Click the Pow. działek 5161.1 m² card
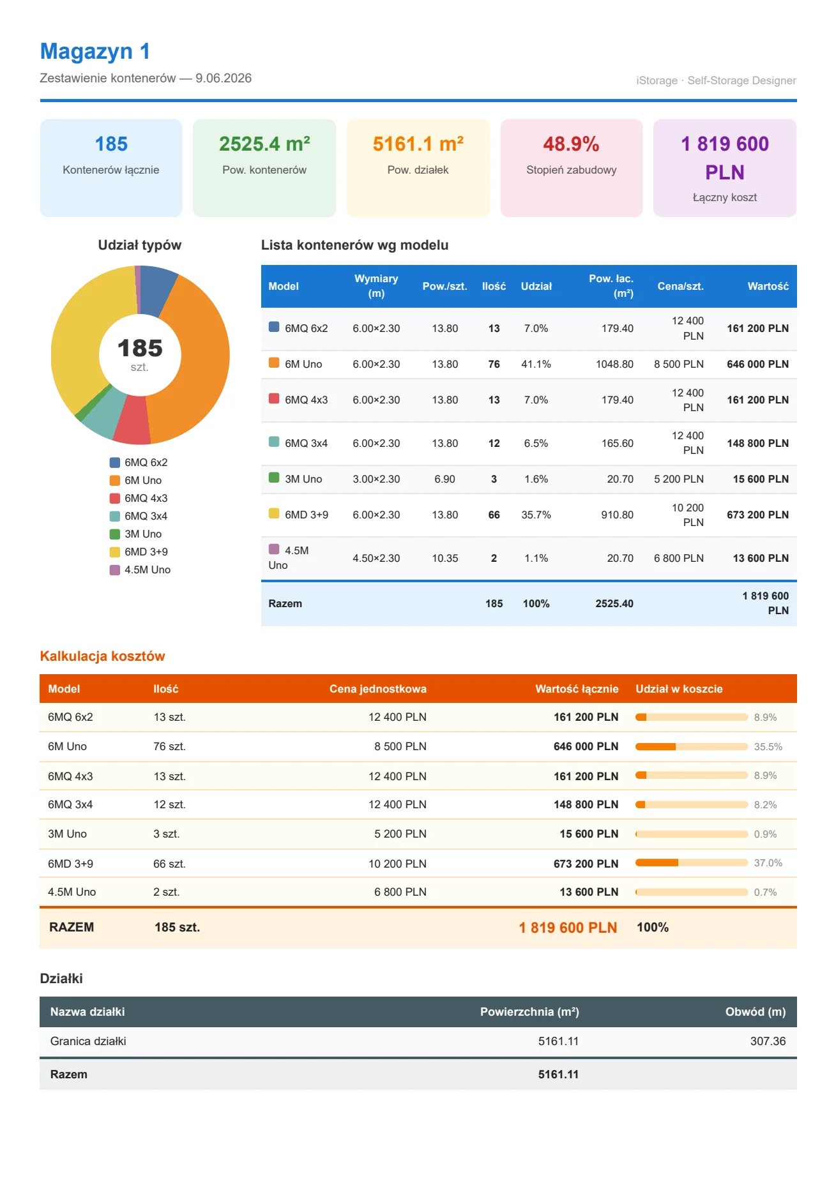This screenshot has width=836, height=1183. pos(418,168)
